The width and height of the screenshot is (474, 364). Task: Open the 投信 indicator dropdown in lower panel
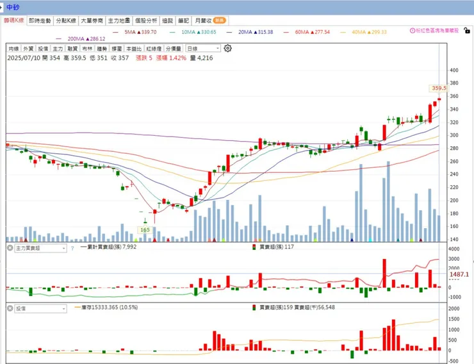pyautogui.click(x=40, y=309)
